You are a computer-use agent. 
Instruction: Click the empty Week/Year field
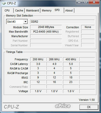pyautogui.click(x=88, y=45)
